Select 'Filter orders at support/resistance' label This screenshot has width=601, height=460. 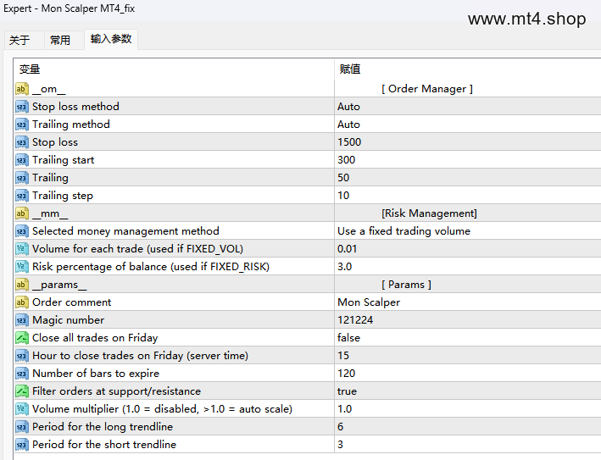pyautogui.click(x=116, y=391)
